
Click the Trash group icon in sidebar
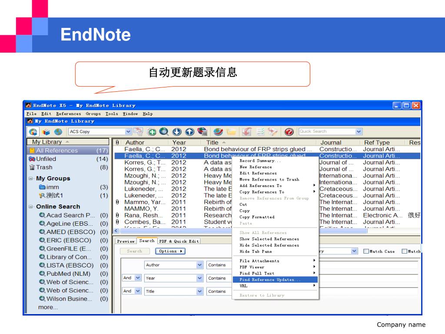coord(32,167)
